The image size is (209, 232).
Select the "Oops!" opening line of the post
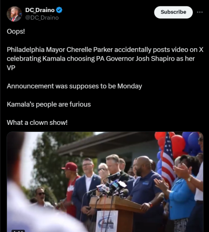tap(16, 32)
